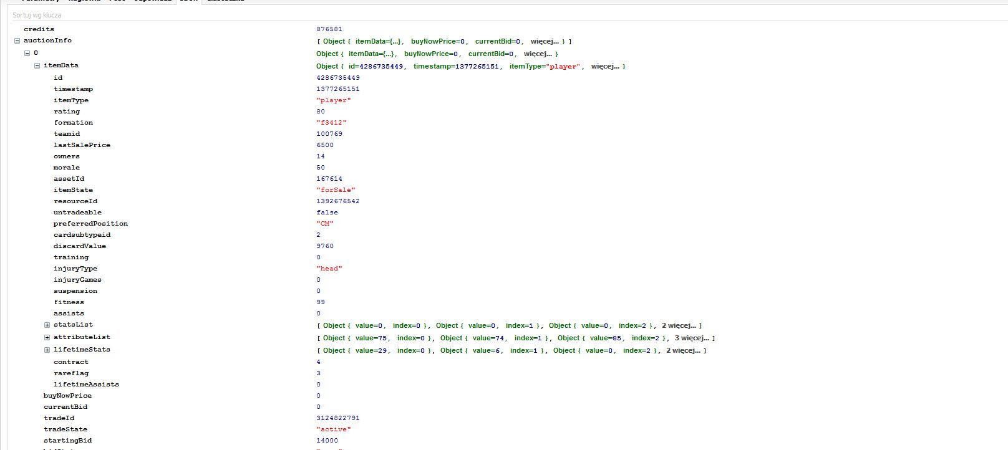Select the startingBid value 14000
The image size is (1008, 450).
click(x=327, y=441)
